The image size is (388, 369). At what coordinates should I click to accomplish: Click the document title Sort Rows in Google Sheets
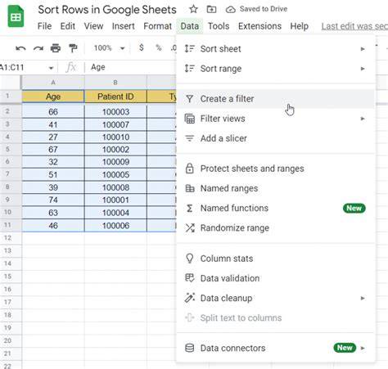pyautogui.click(x=107, y=10)
